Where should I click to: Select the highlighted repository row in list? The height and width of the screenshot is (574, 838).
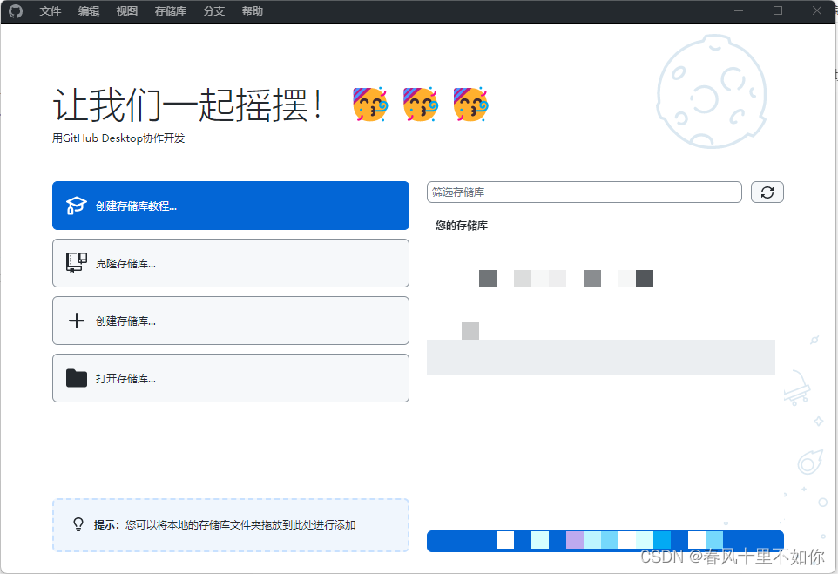pos(601,357)
